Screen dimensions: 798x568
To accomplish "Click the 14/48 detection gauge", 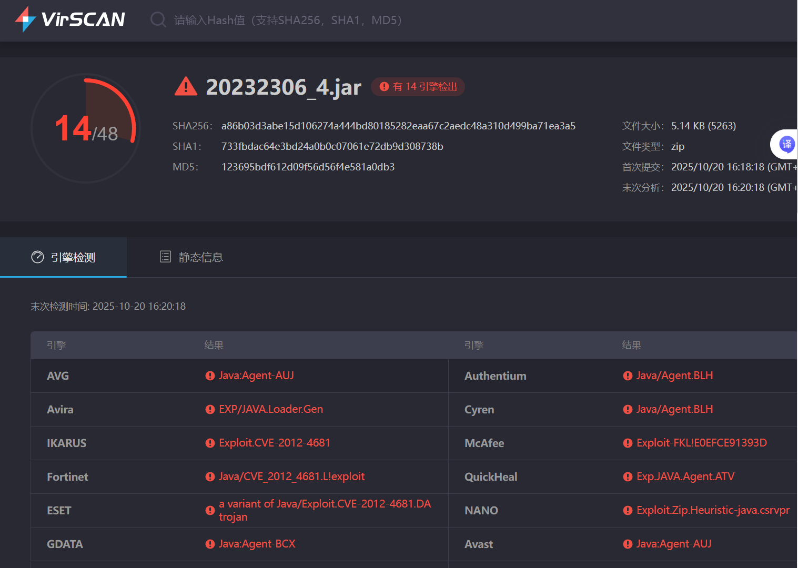I will point(86,128).
